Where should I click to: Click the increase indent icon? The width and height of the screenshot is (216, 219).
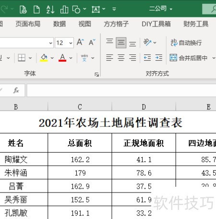coord(159,58)
